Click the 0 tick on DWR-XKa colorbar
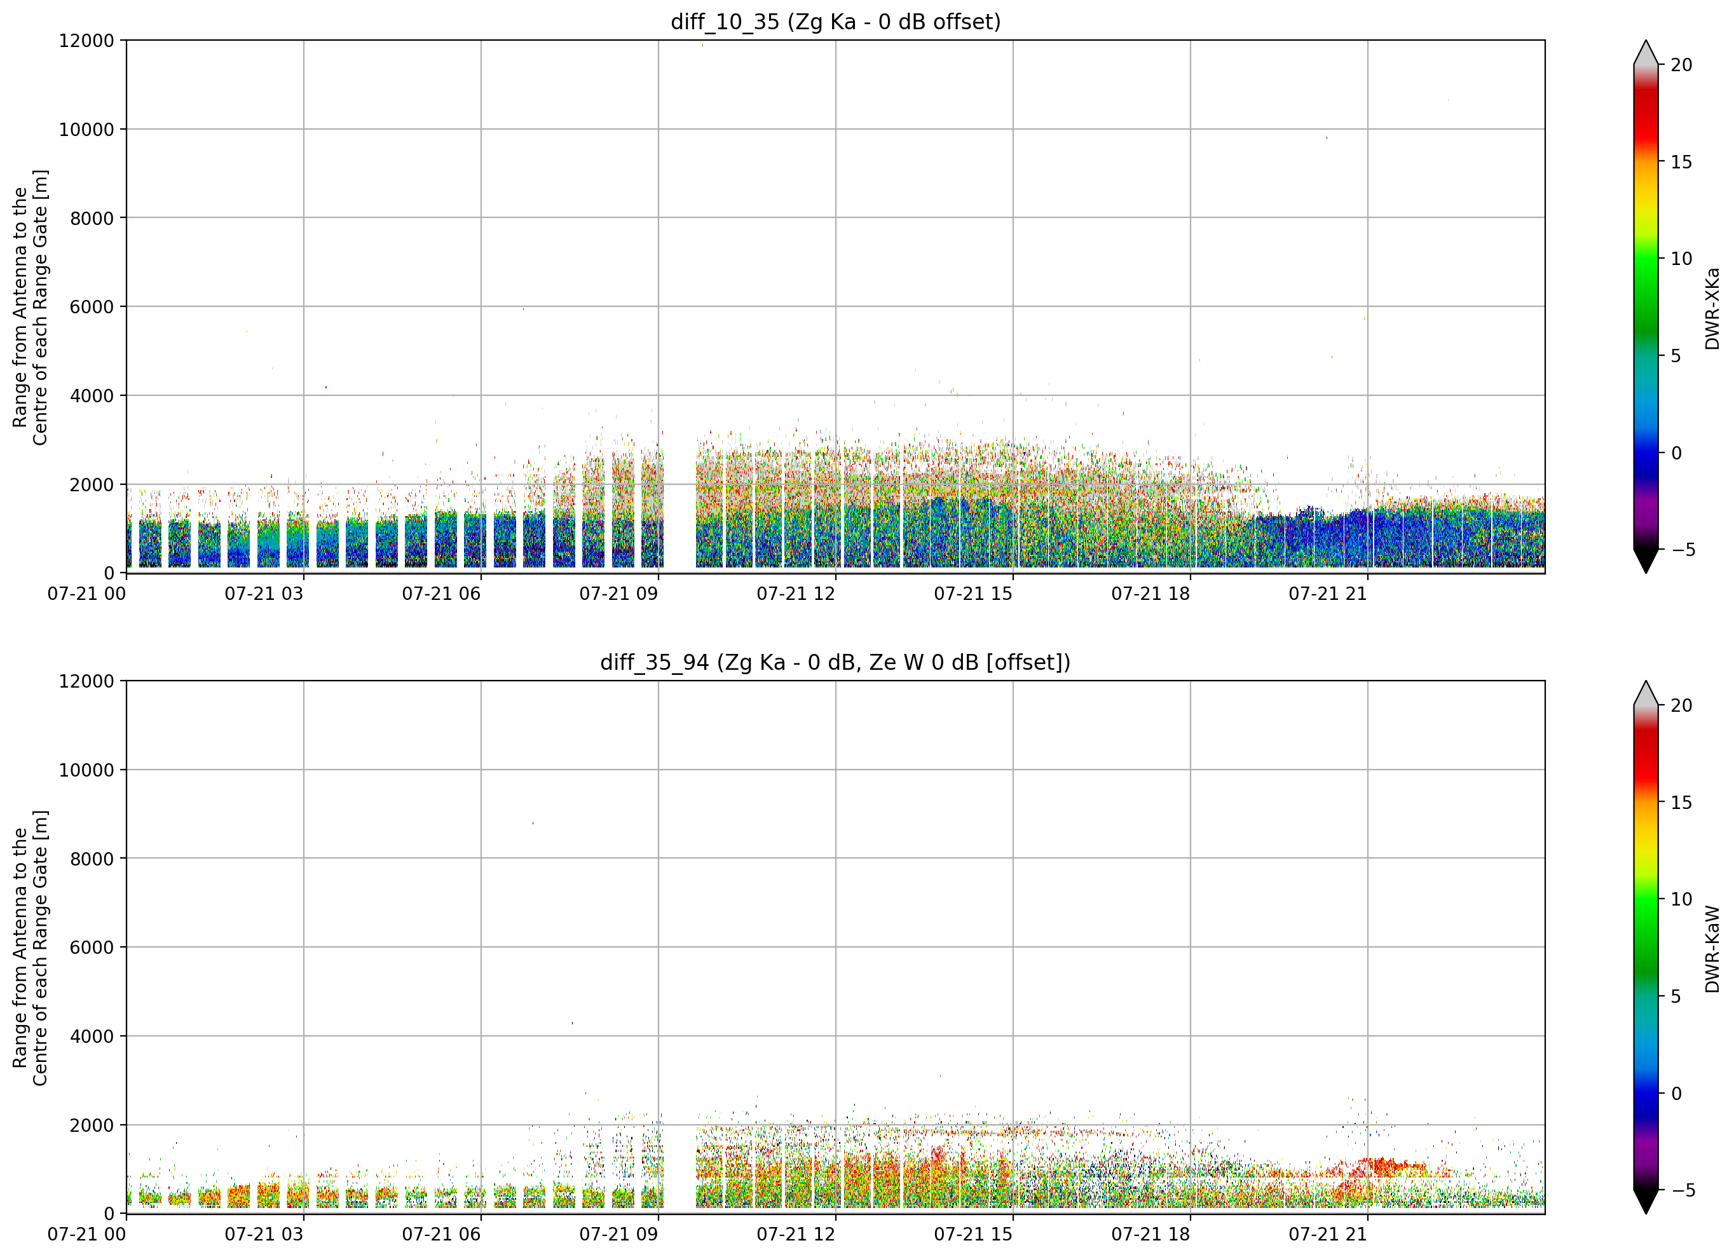This screenshot has width=1734, height=1257. 1676,452
